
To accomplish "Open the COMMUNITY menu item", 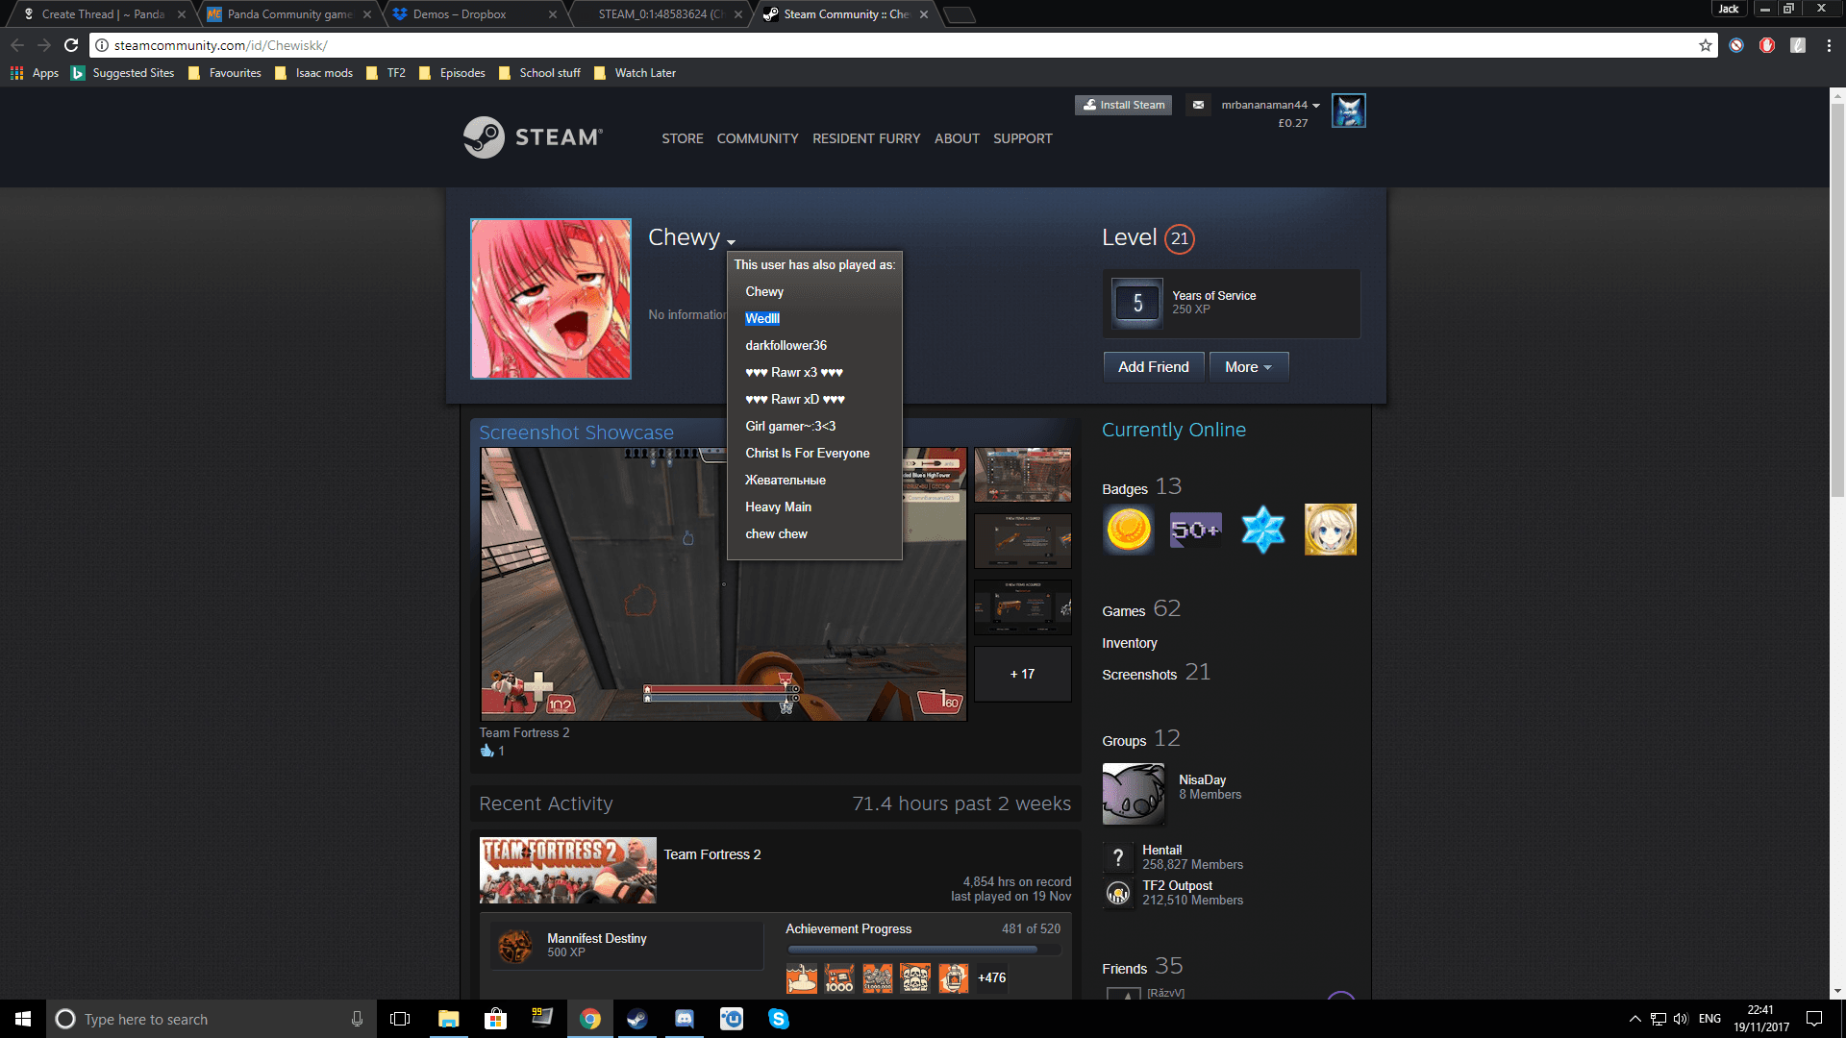I will (757, 138).
